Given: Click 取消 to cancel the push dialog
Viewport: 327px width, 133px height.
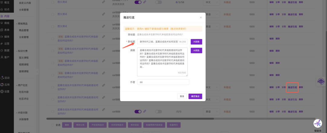Looking at the screenshot, I should click(x=182, y=96).
